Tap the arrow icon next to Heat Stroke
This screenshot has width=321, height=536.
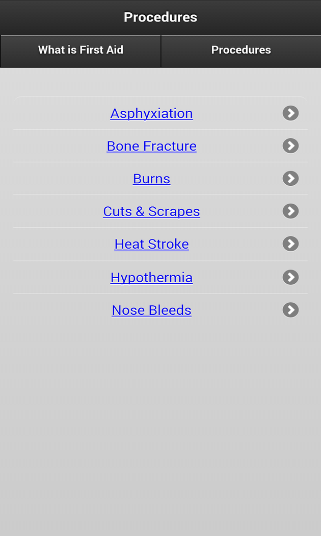pyautogui.click(x=290, y=243)
